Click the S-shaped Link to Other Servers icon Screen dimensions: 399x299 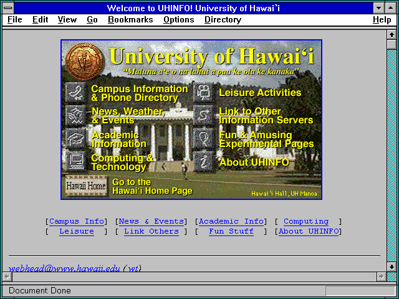203,116
